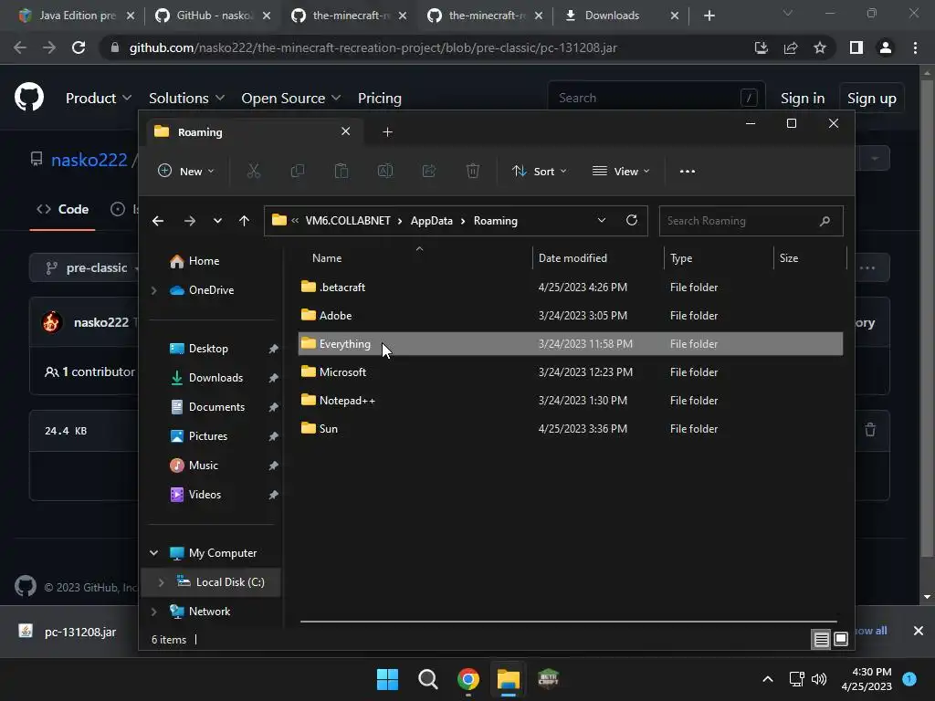Click the Chrome icon in the taskbar

pyautogui.click(x=468, y=679)
